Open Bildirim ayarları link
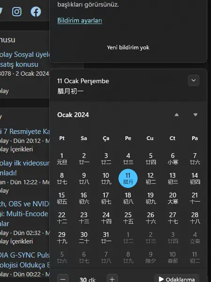Screen dimensions: 211x282 coord(80,20)
